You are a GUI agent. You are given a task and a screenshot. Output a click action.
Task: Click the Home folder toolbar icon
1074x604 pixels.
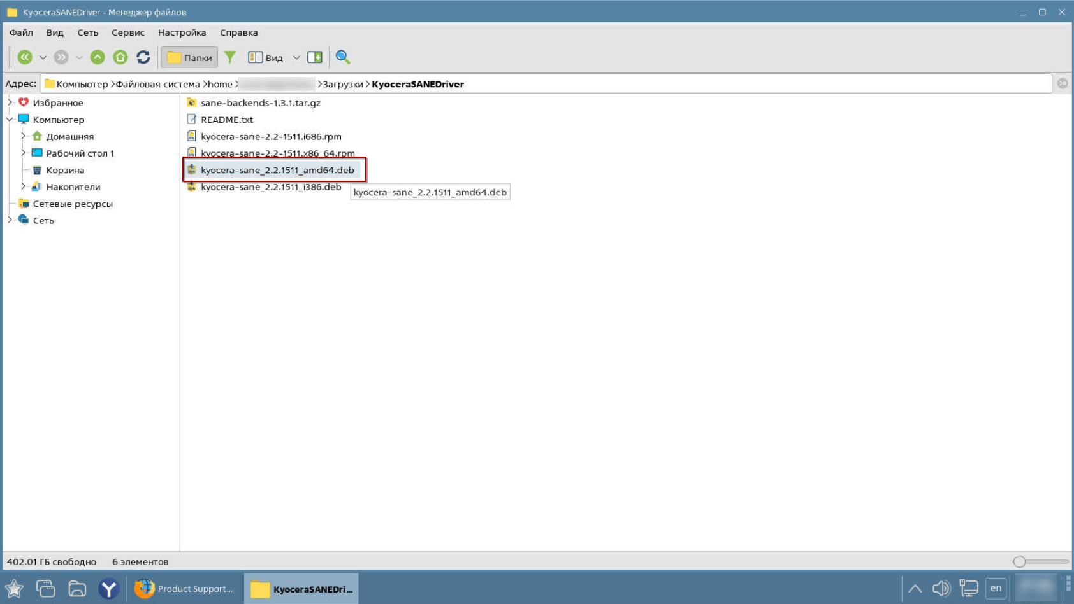tap(120, 57)
